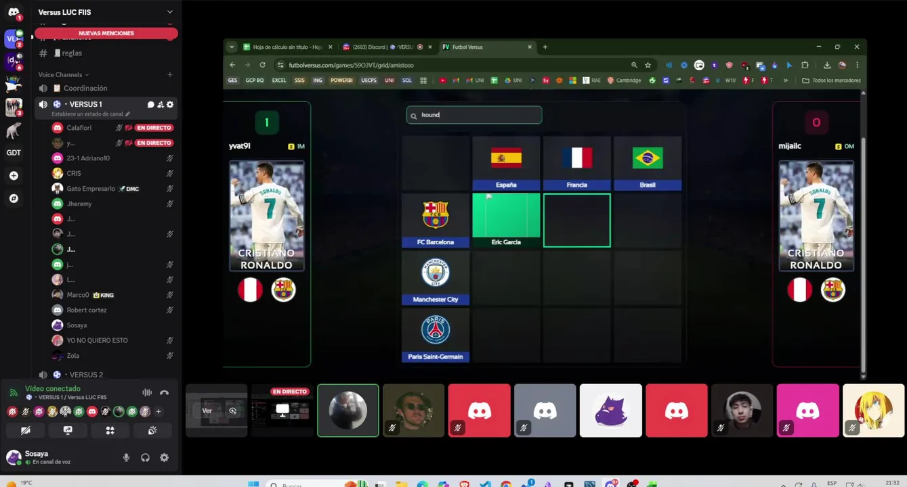Image resolution: width=907 pixels, height=487 pixels.
Task: Collapse the Voice Channels category
Action: point(63,75)
